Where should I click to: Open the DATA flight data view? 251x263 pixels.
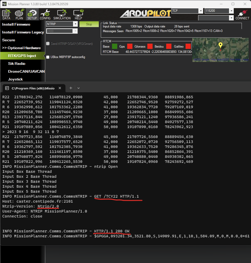6,14
